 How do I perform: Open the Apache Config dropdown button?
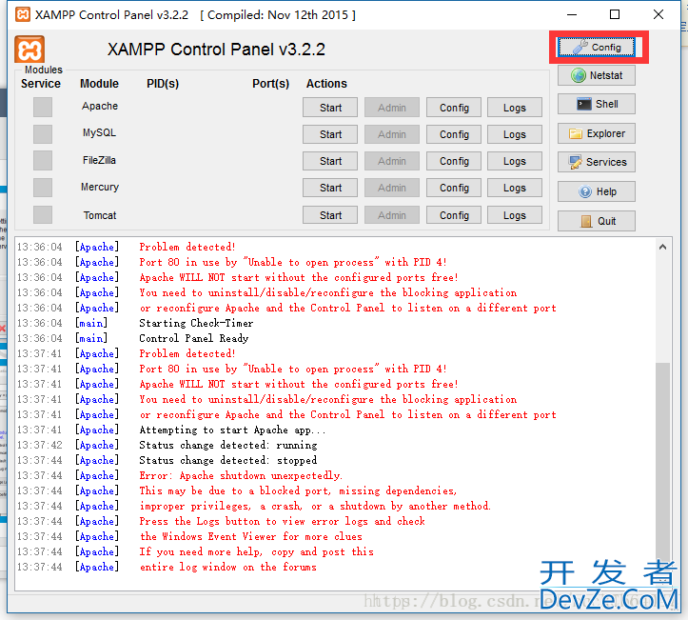click(454, 108)
